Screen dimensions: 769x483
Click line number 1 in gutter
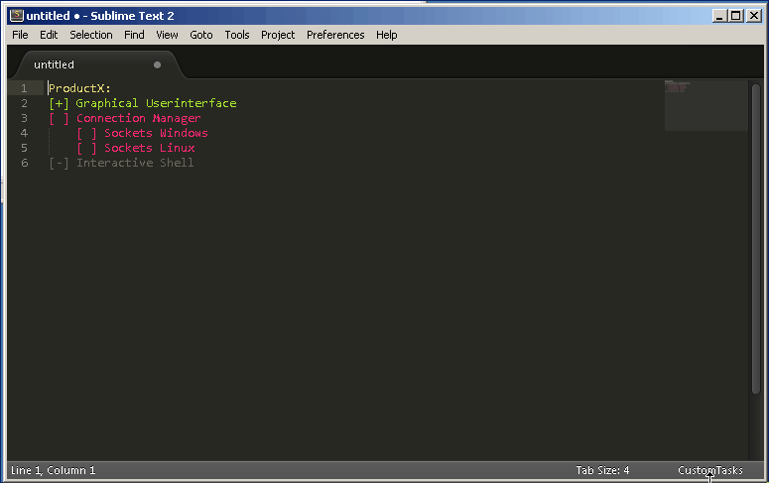[x=24, y=88]
